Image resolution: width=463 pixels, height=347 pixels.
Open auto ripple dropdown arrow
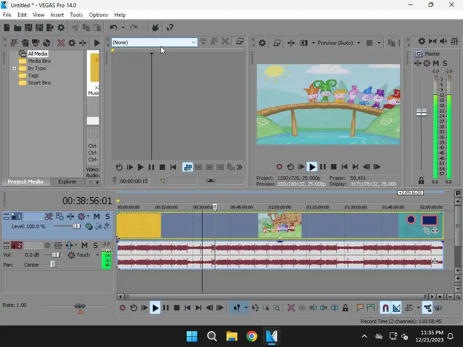point(418,308)
